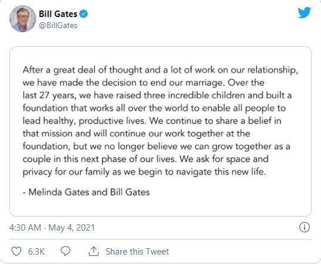Click the line starting last 27 years

[157, 95]
